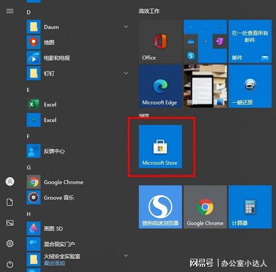Expand the 钉钉 folder chevron

click(126, 74)
